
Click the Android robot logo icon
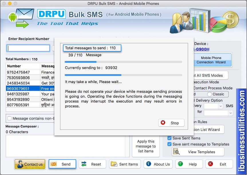tap(13, 17)
